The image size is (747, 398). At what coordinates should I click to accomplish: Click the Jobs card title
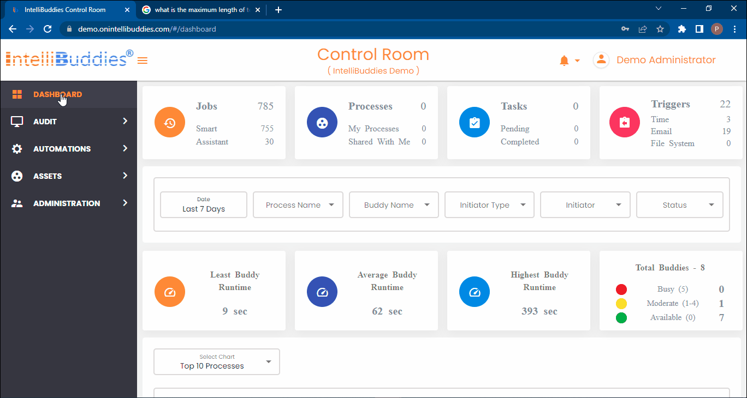pos(206,106)
